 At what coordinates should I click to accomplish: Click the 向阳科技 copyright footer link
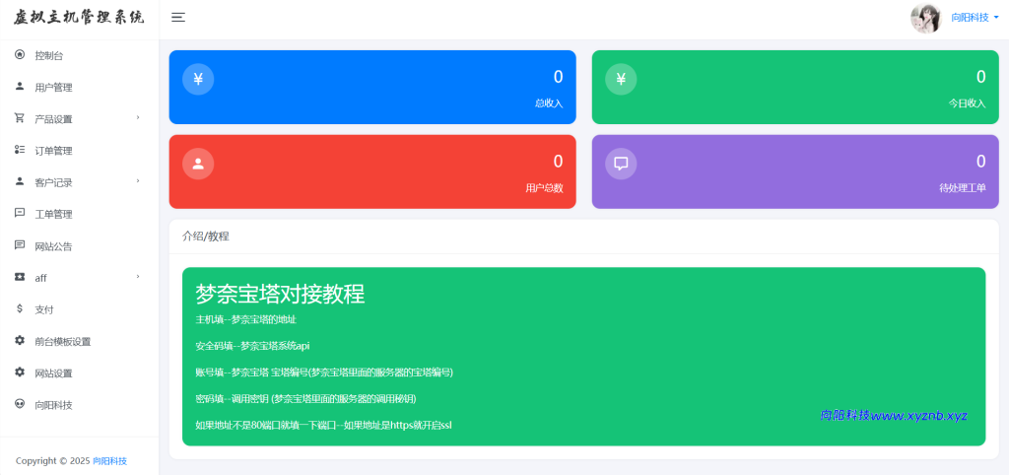click(x=109, y=461)
